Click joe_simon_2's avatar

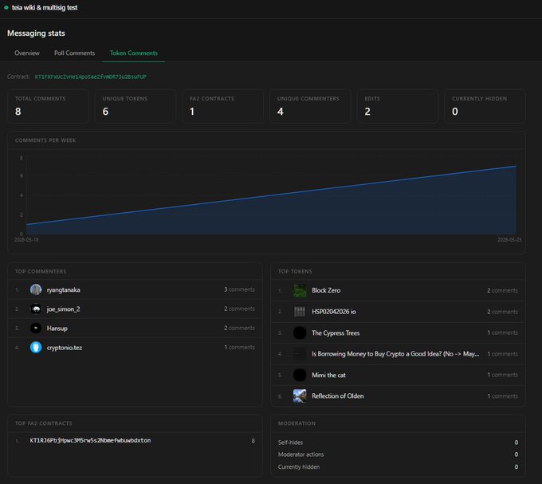(x=36, y=309)
